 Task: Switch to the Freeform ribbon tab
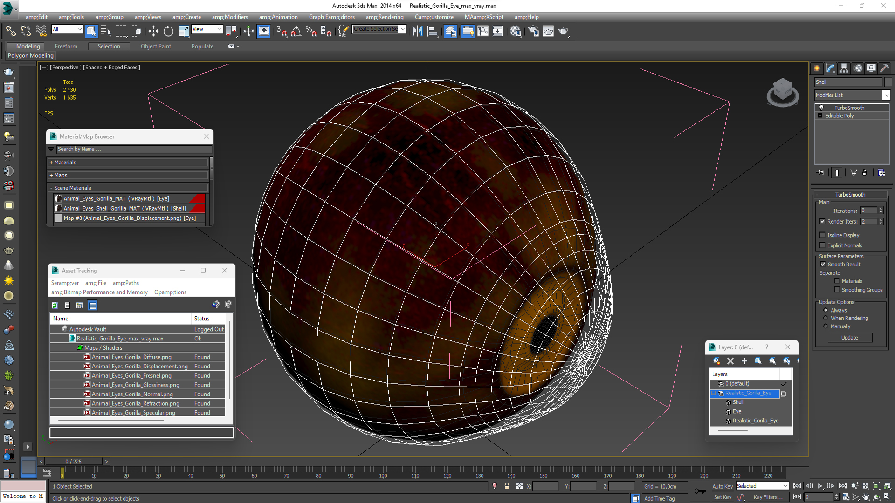click(66, 46)
